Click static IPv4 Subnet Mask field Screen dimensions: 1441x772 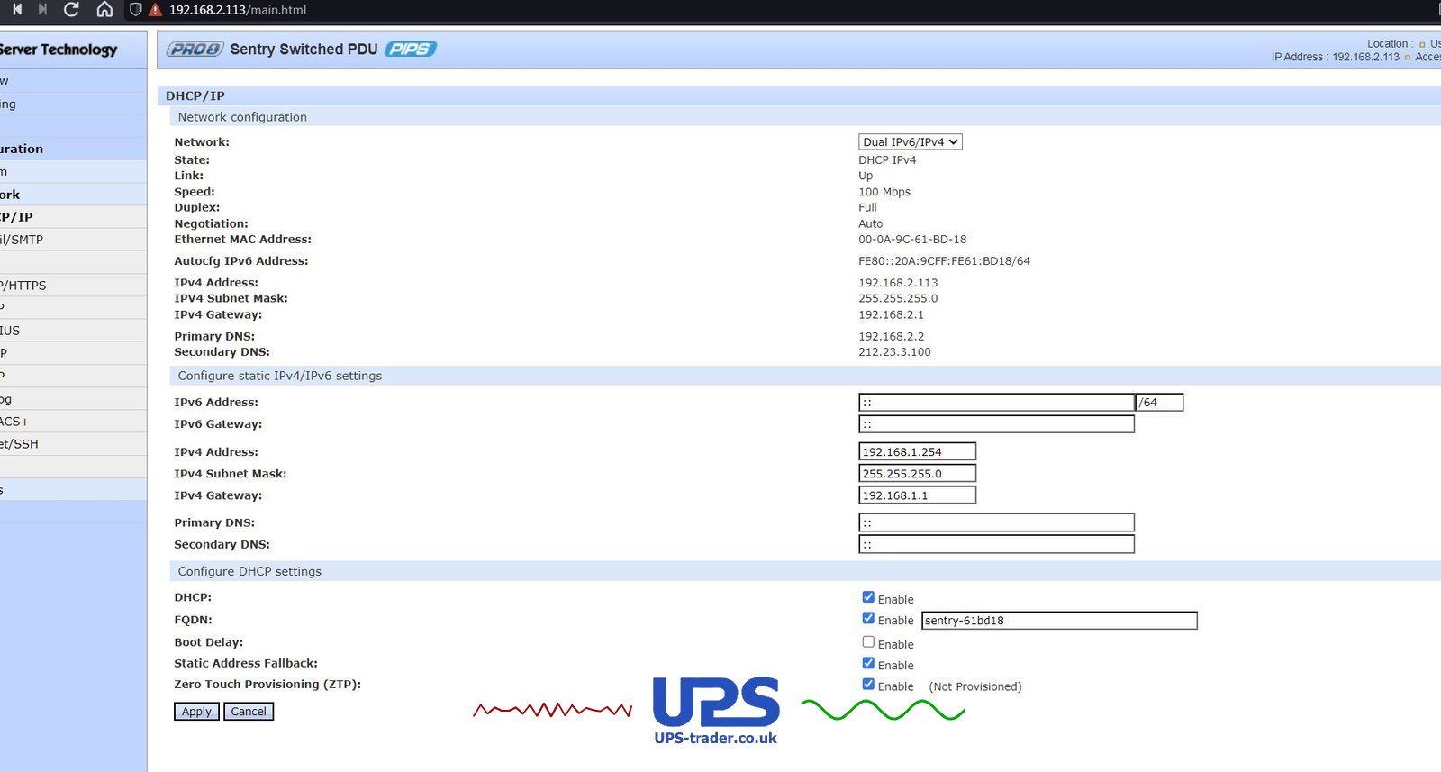918,473
